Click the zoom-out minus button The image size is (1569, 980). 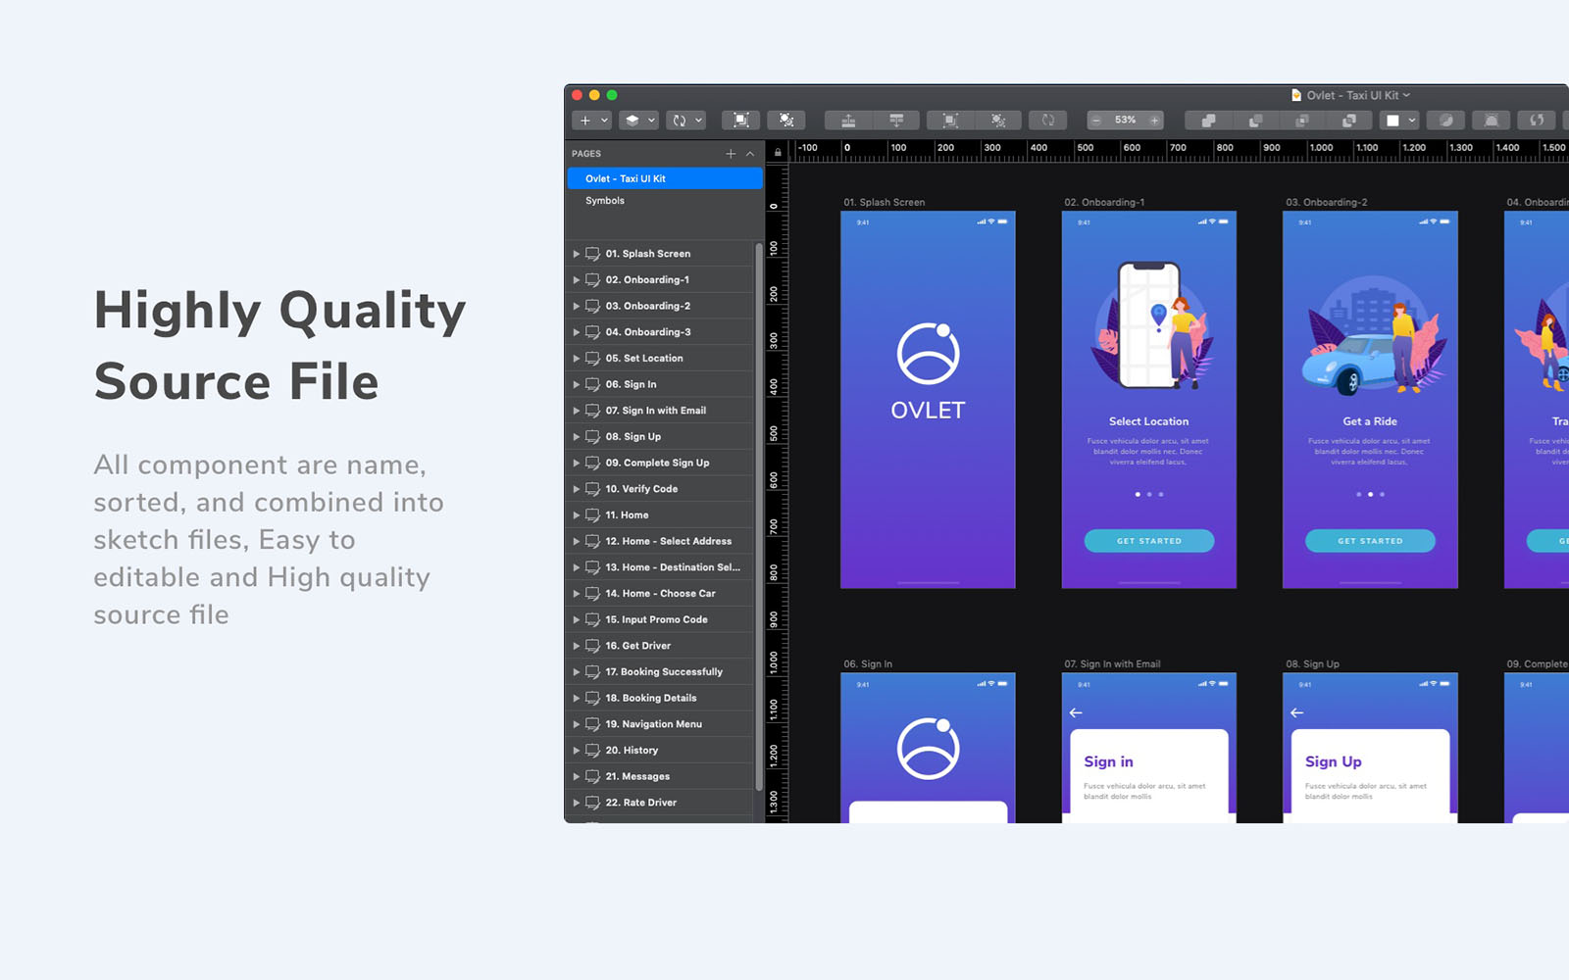pos(1096,120)
